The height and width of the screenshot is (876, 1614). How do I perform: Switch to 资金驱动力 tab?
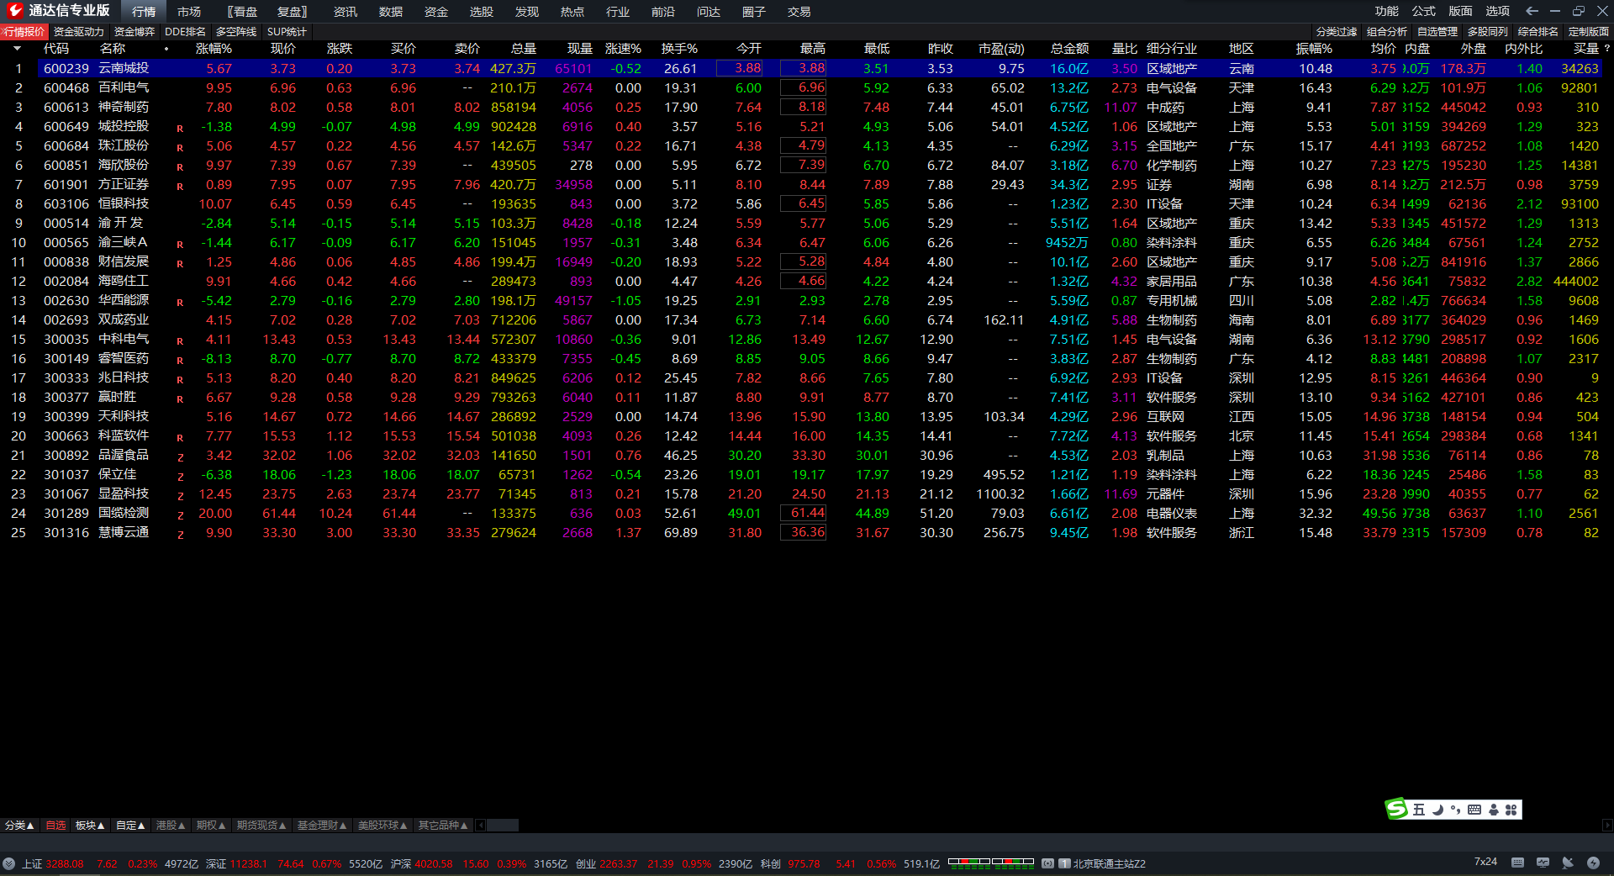click(79, 31)
